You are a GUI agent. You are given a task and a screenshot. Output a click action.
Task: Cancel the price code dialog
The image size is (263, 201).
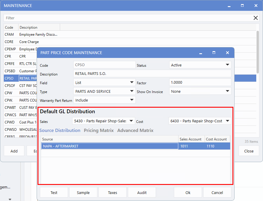pyautogui.click(x=217, y=193)
